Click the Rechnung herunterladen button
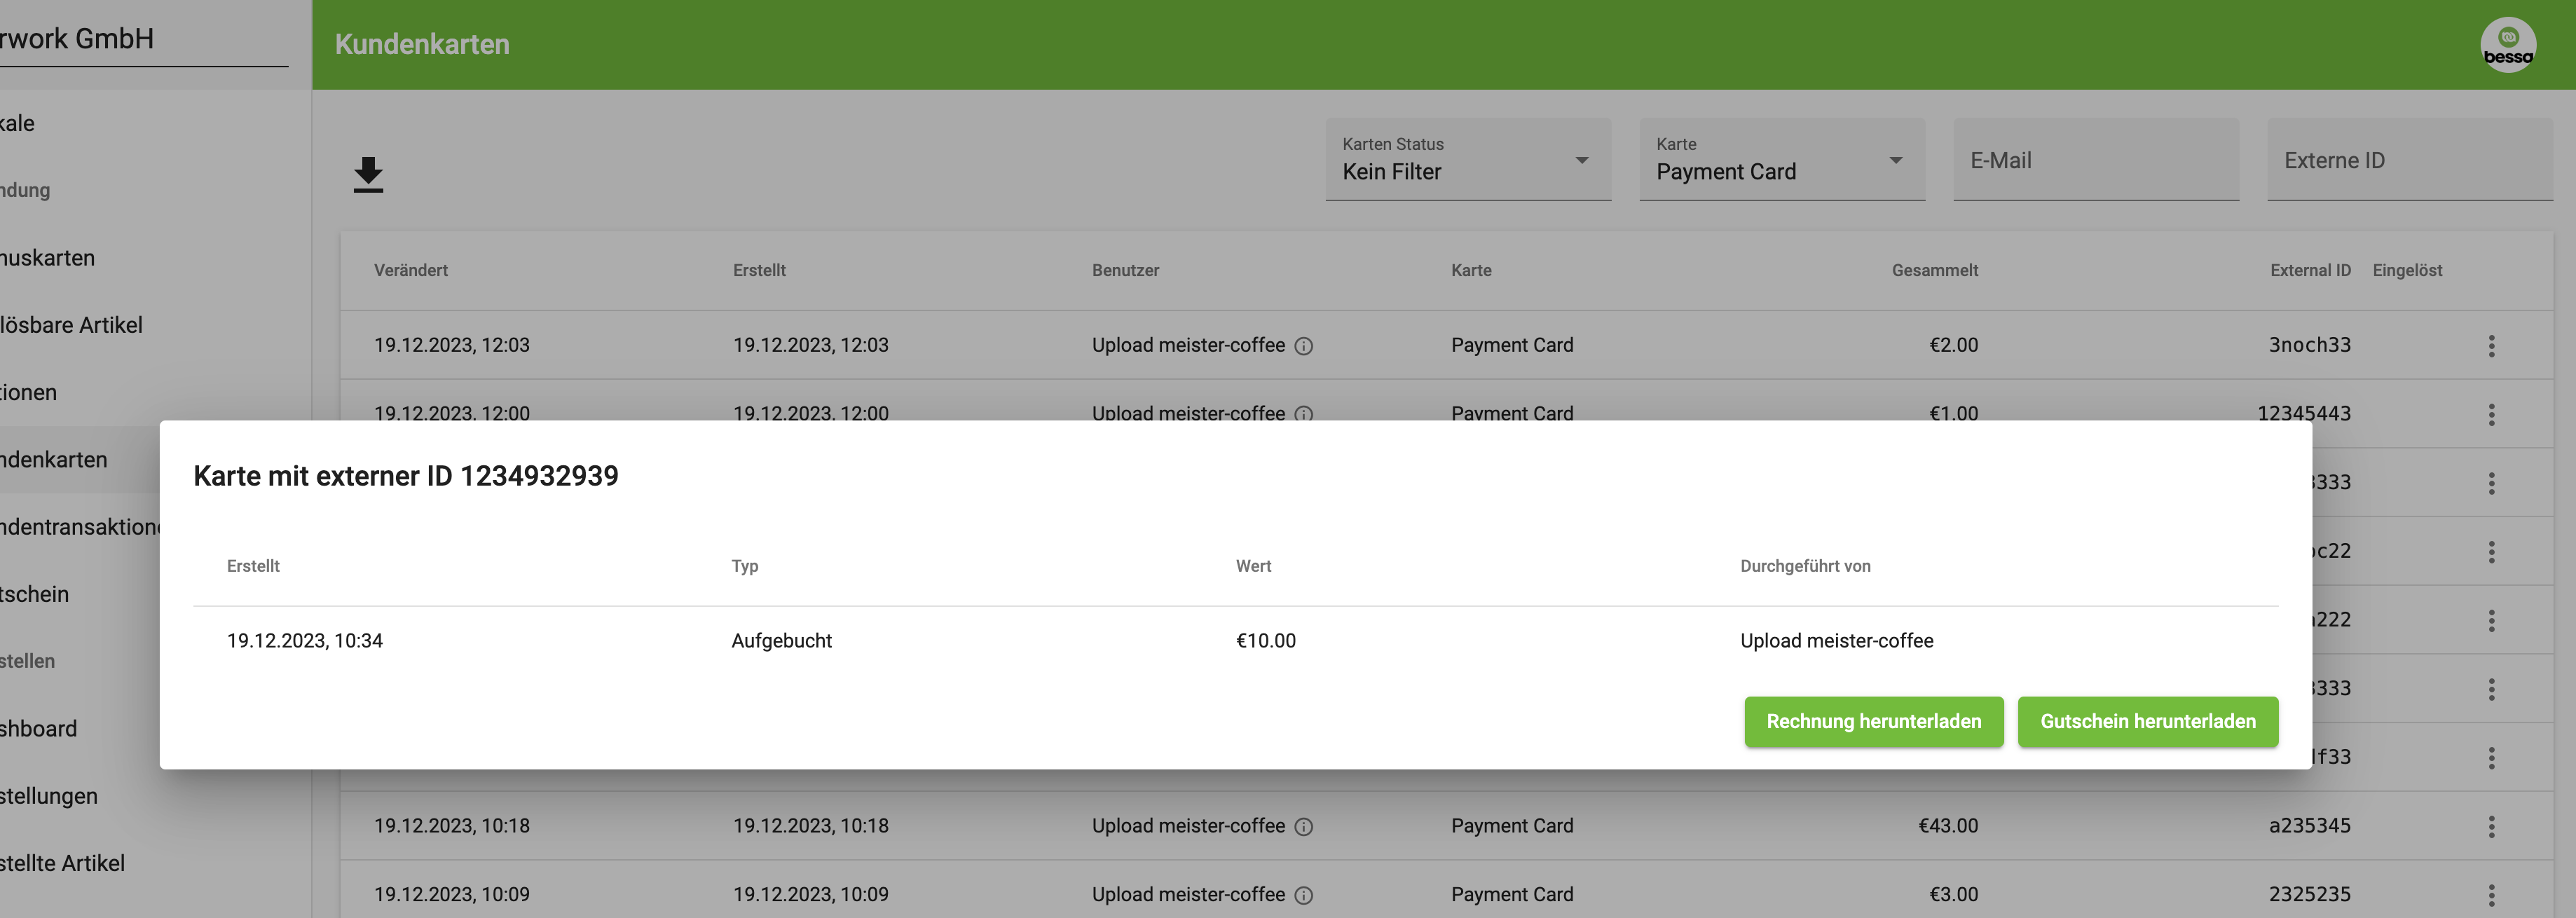Viewport: 2576px width, 918px height. pyautogui.click(x=1873, y=722)
